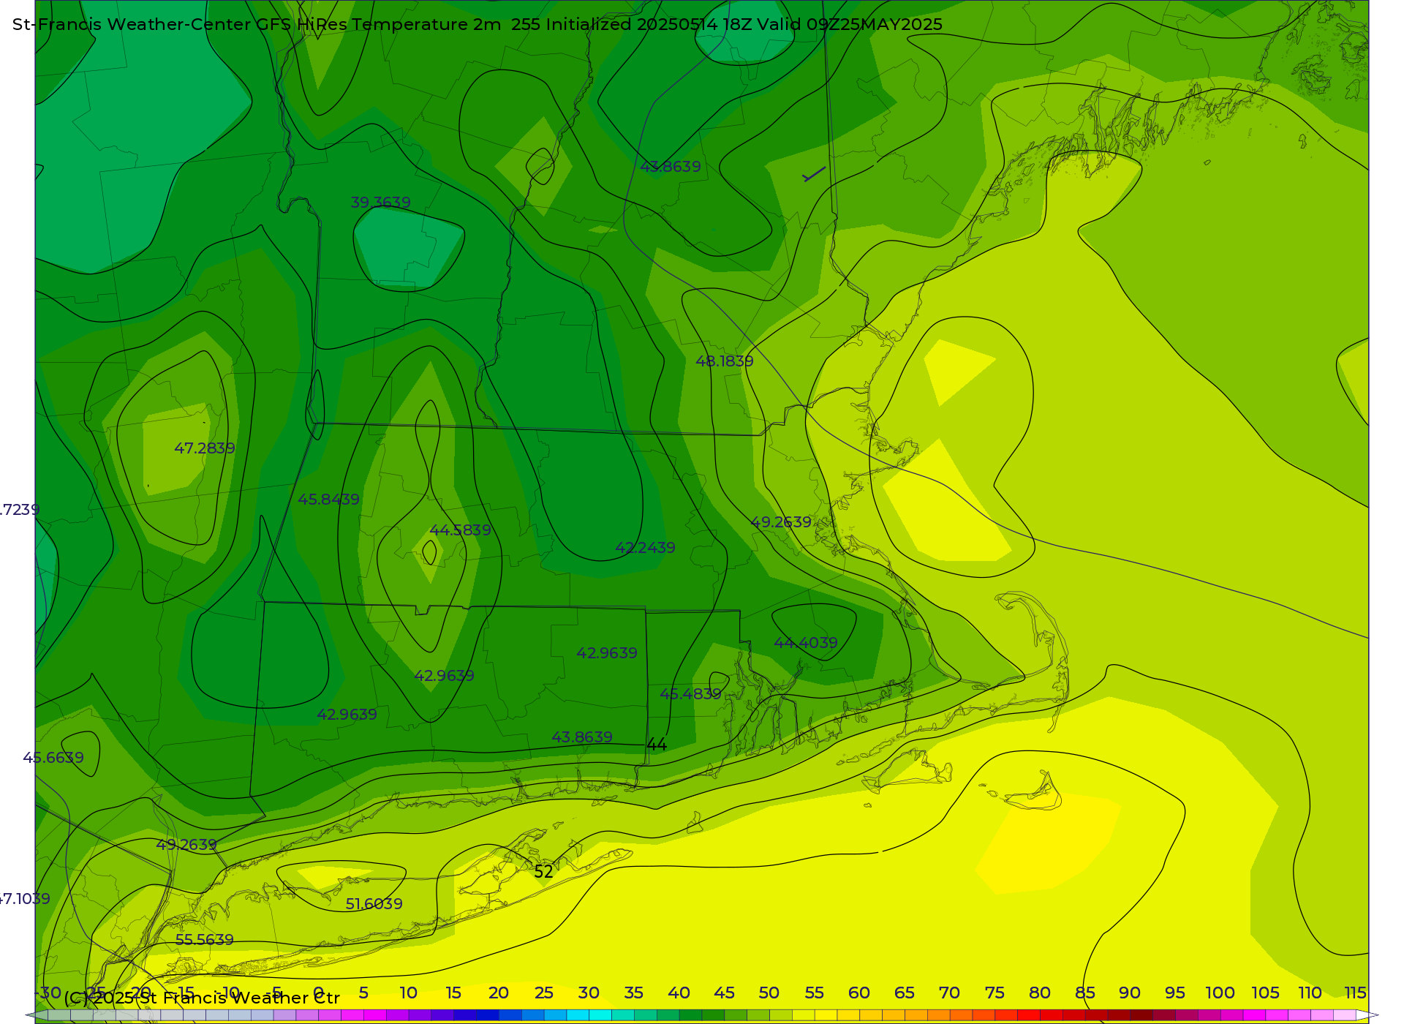
Task: Click the 45.8439 temperature label
Action: tap(328, 500)
